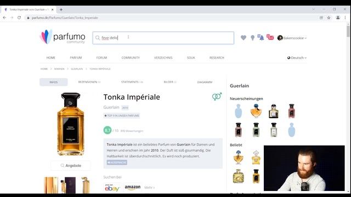The width and height of the screenshot is (351, 197).
Task: Reload the page with refresh icon
Action: point(19,18)
